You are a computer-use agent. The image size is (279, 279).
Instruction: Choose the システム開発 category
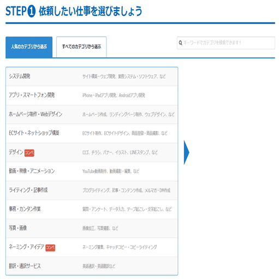pyautogui.click(x=92, y=76)
